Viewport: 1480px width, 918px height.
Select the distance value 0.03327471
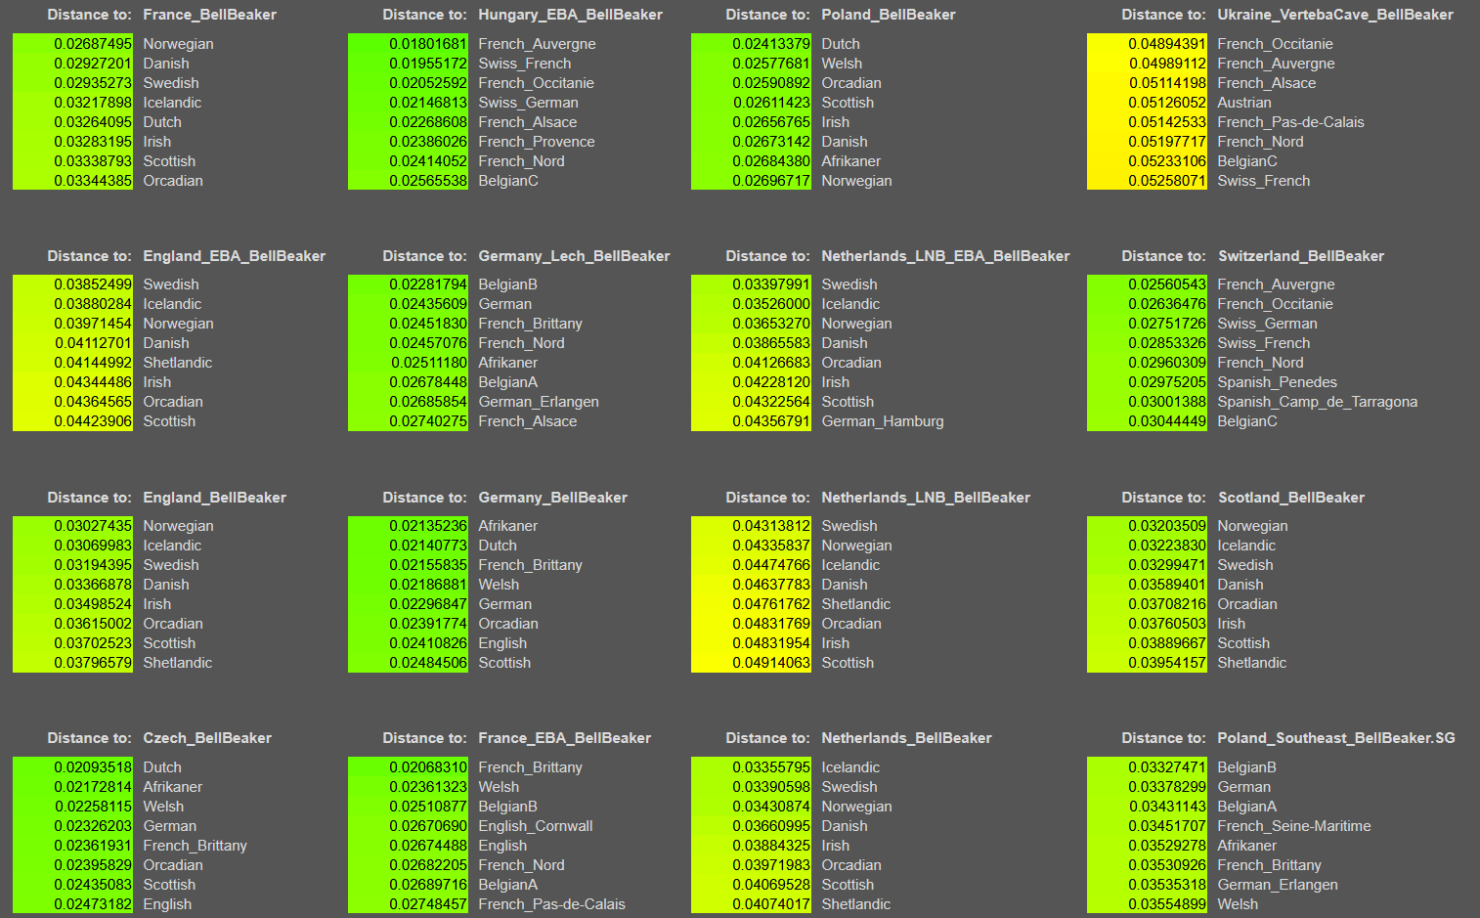point(1167,767)
